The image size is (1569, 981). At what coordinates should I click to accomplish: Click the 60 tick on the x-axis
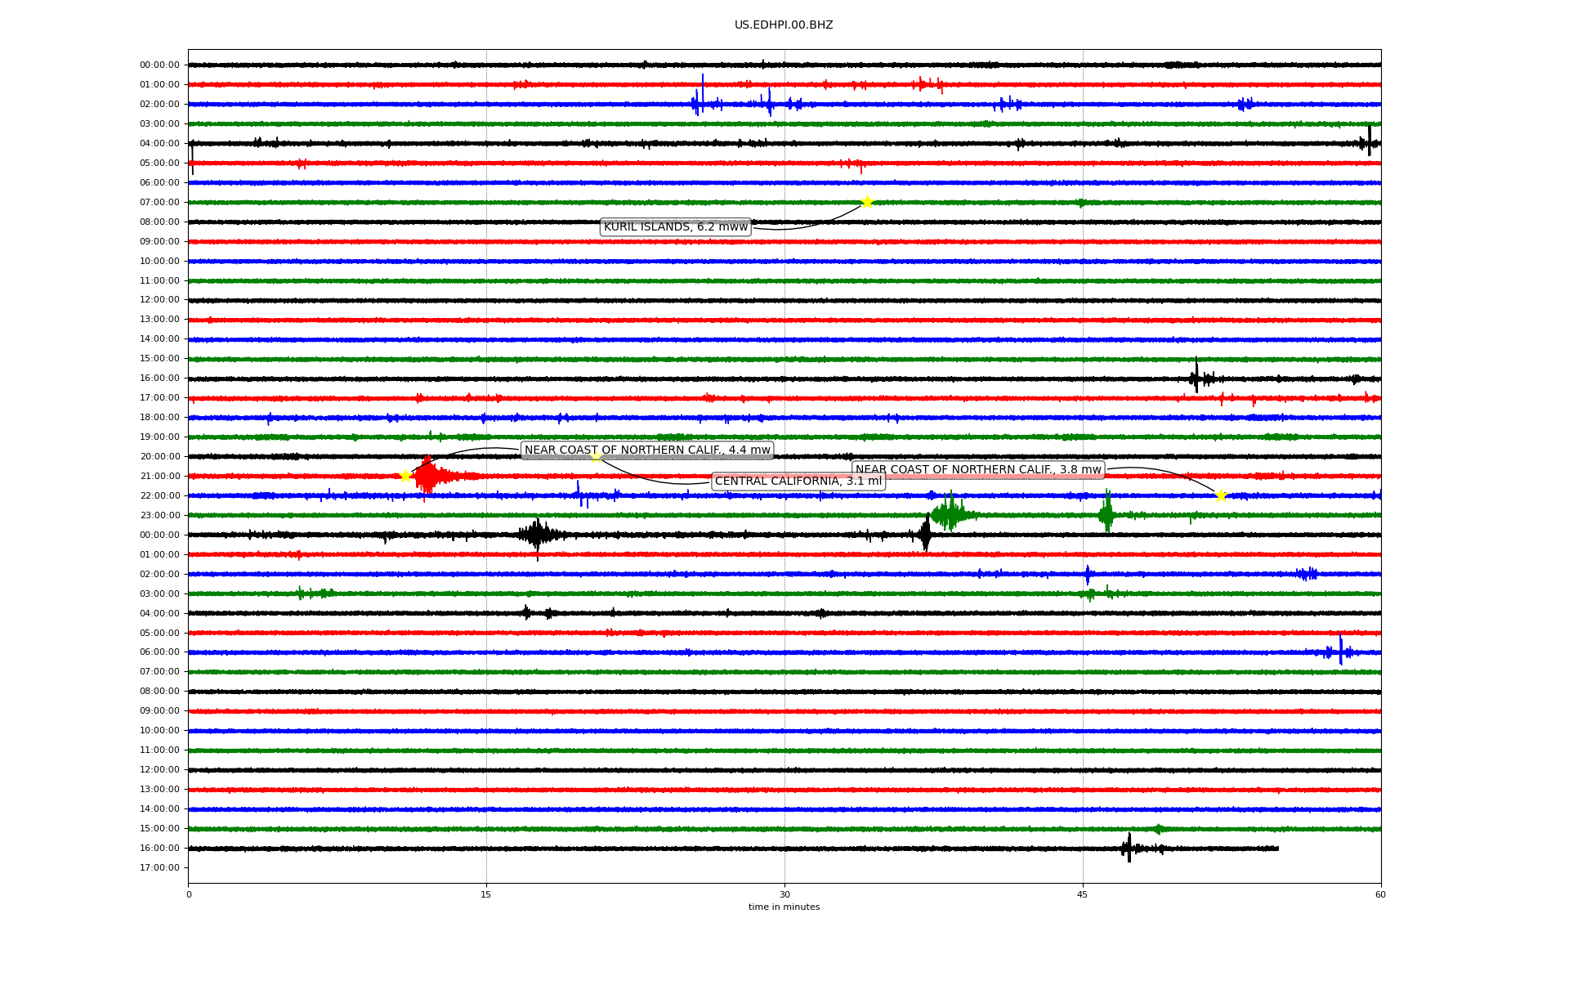[x=1380, y=894]
